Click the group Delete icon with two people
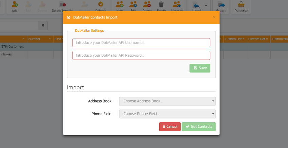This screenshot has width=288, height=148. 147,4
